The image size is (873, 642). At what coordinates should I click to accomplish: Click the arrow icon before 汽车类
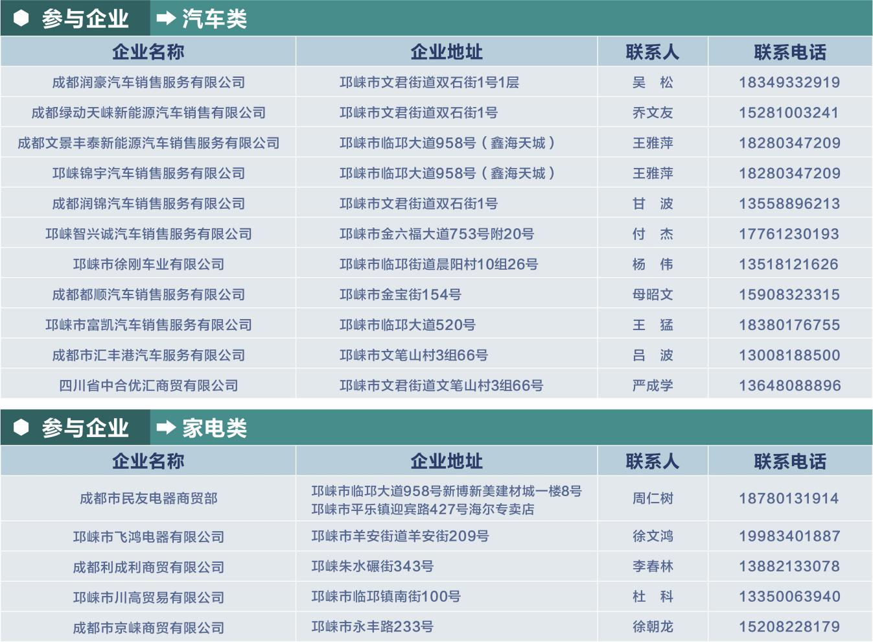coord(166,19)
